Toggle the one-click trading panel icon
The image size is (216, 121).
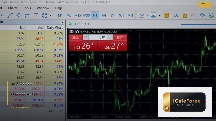[x=71, y=32]
